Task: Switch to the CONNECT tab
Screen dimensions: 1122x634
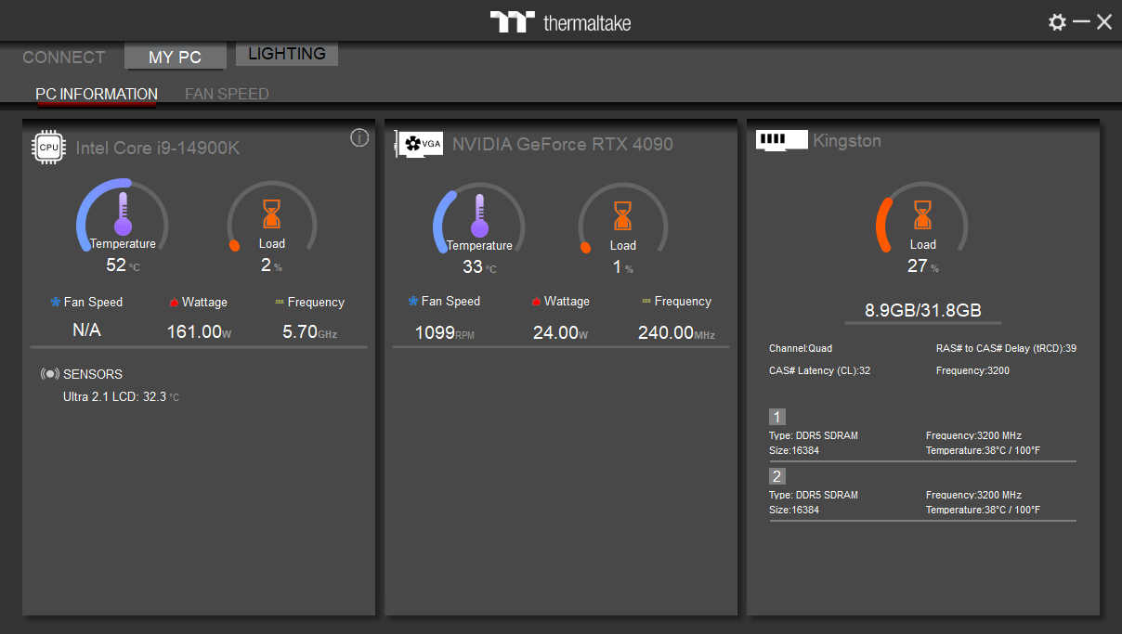Action: click(x=64, y=58)
